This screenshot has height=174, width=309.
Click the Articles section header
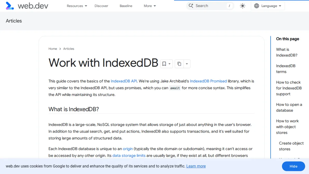pyautogui.click(x=14, y=21)
